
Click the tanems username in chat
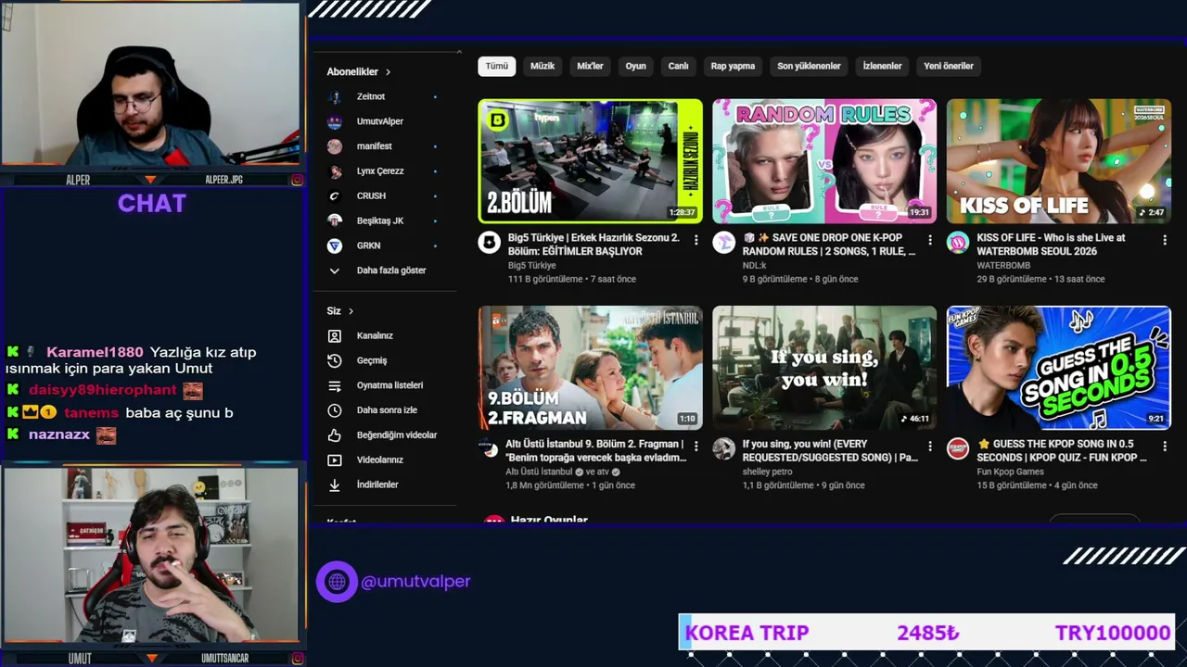[91, 412]
